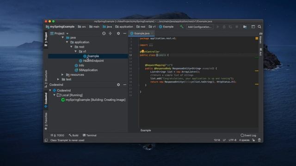This screenshot has width=296, height=166.
Task: Open Codewind panel settings gear
Action: click(x=118, y=85)
